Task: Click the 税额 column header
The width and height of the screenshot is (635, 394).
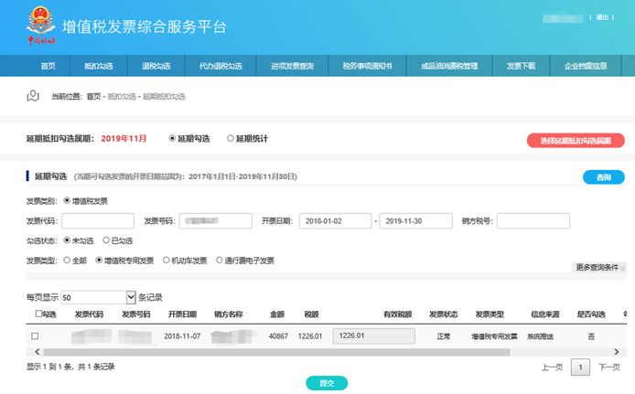Action: point(311,314)
